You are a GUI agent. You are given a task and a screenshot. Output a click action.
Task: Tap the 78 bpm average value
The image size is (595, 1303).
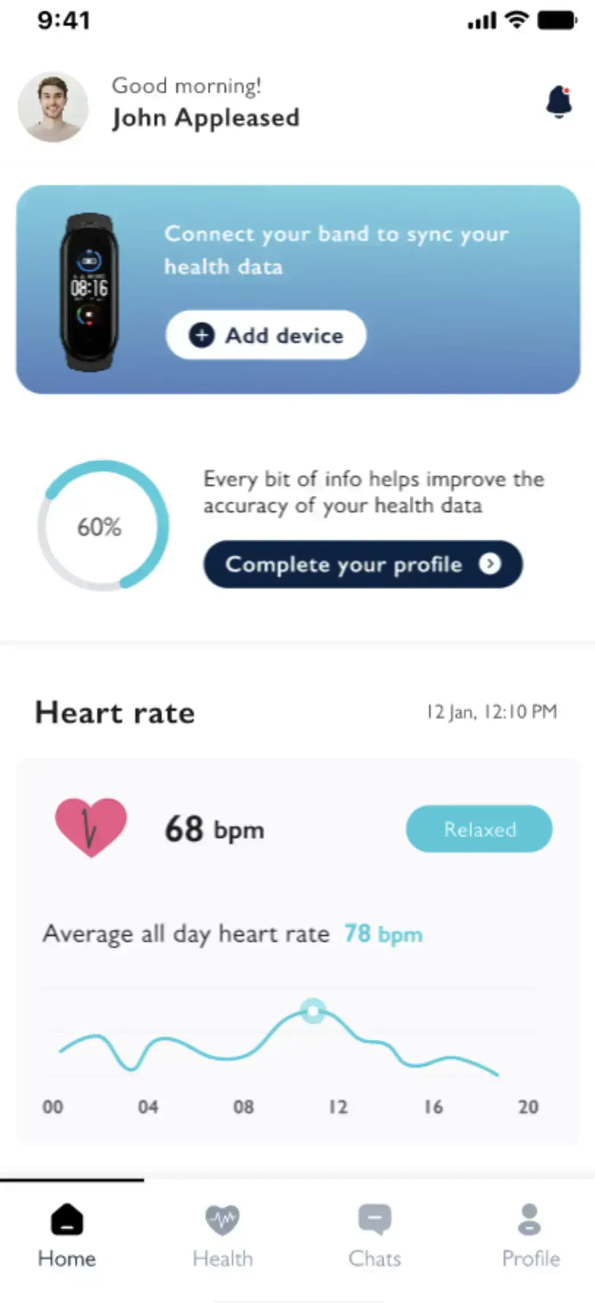click(383, 934)
